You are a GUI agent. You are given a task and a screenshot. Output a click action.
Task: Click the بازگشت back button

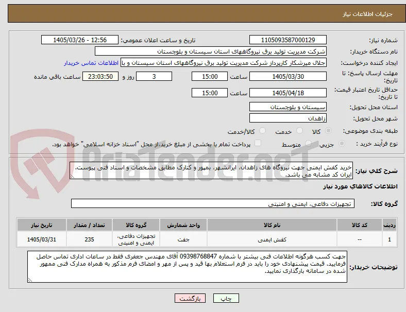190,298
